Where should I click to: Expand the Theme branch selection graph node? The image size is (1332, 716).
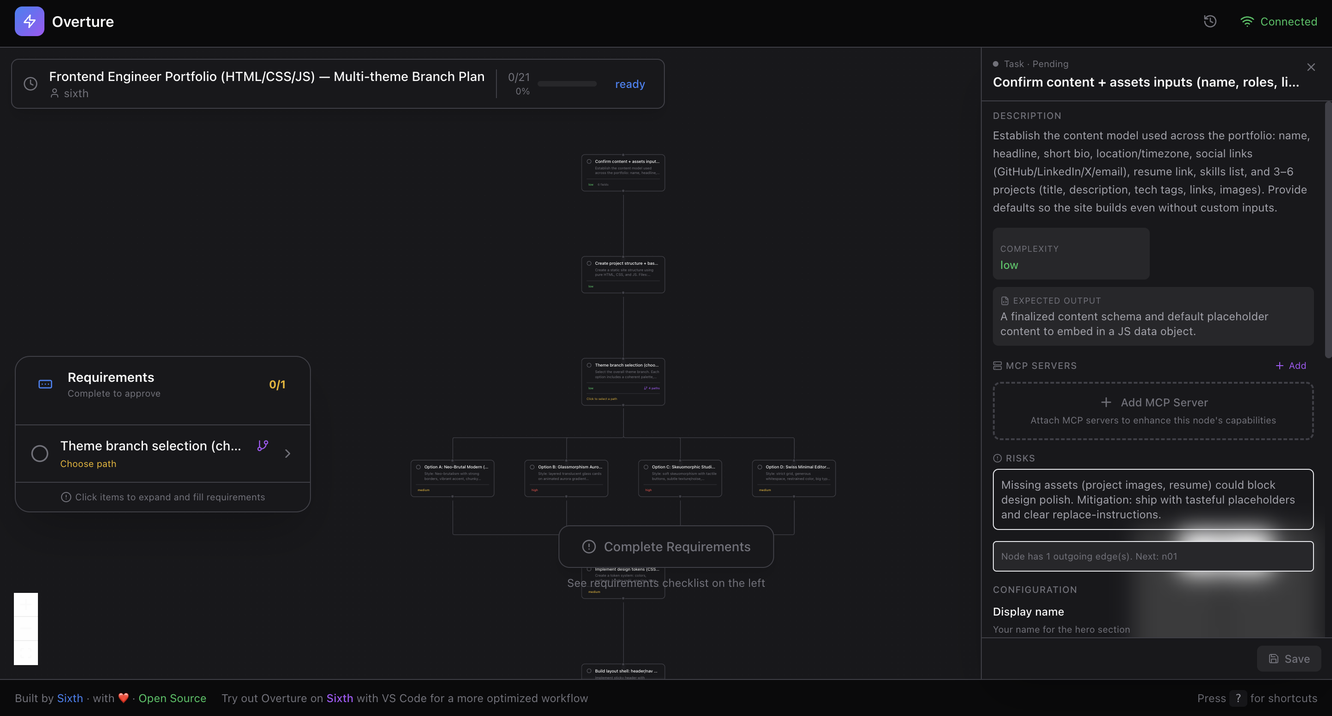(x=623, y=381)
